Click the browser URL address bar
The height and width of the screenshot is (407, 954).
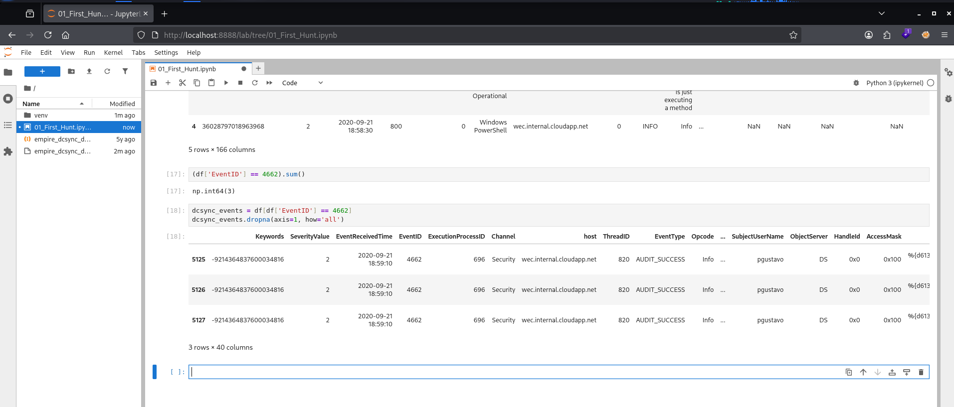tap(467, 35)
